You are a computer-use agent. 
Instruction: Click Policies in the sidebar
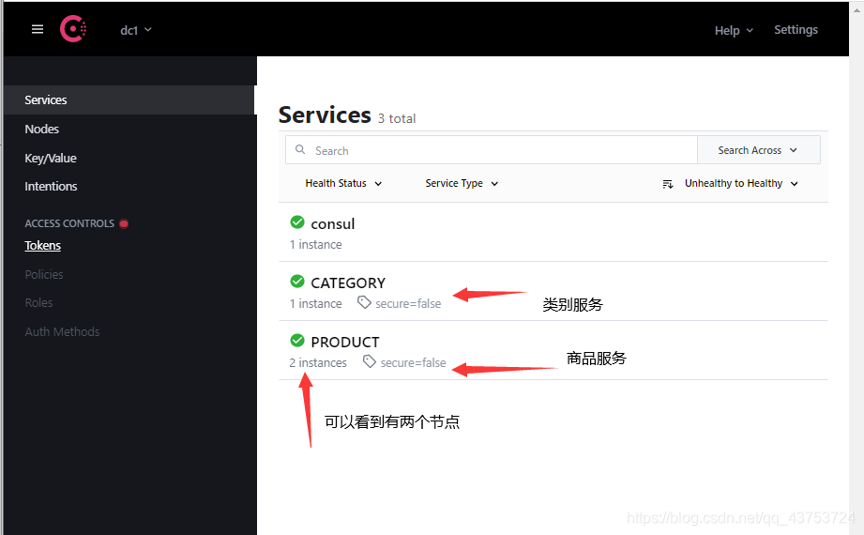pyautogui.click(x=44, y=274)
